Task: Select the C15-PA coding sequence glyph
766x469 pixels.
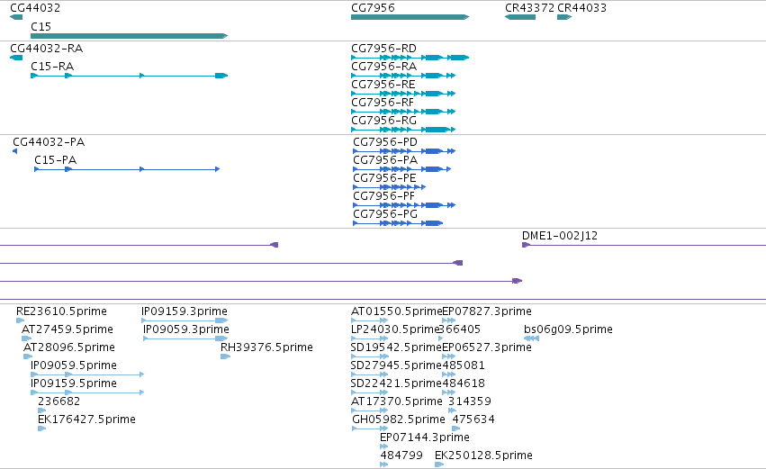Action: click(127, 169)
